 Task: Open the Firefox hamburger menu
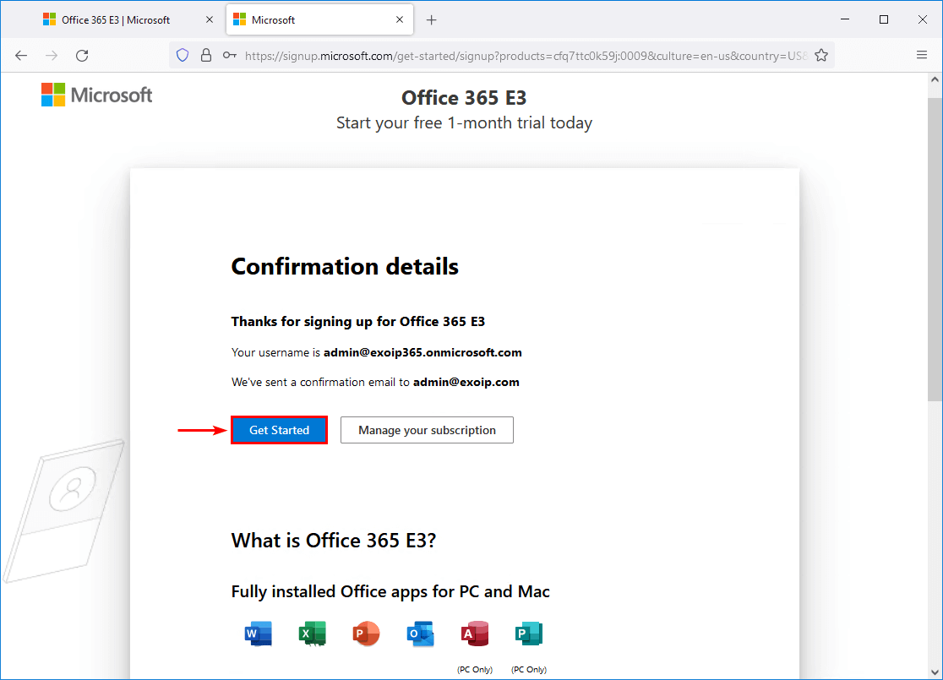[x=922, y=55]
